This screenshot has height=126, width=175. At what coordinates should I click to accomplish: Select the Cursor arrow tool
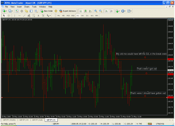pyautogui.click(x=4, y=16)
